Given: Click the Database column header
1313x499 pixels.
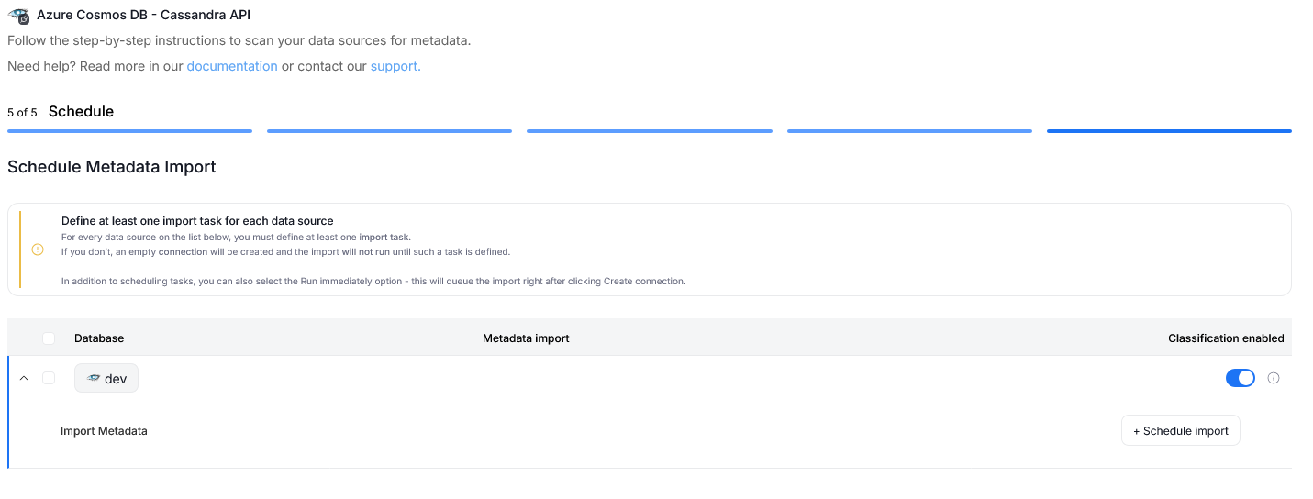Looking at the screenshot, I should tap(99, 338).
